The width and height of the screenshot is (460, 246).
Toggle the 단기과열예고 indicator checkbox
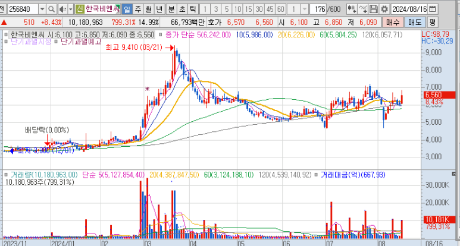pyautogui.click(x=55, y=42)
